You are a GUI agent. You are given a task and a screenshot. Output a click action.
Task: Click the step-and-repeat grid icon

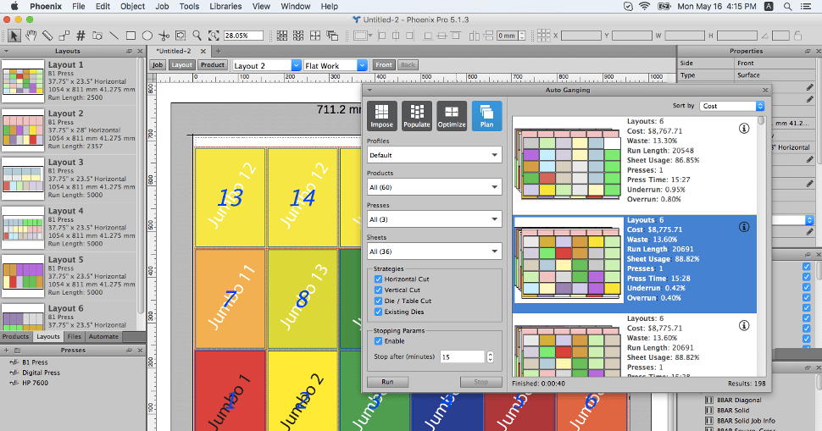coord(282,36)
